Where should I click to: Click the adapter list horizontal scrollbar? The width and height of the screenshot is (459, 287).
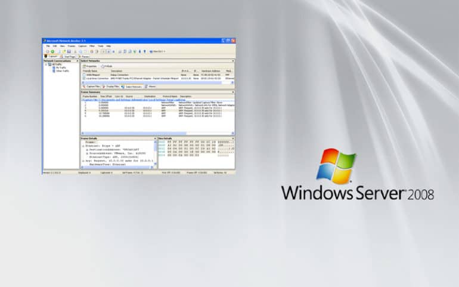coord(158,83)
